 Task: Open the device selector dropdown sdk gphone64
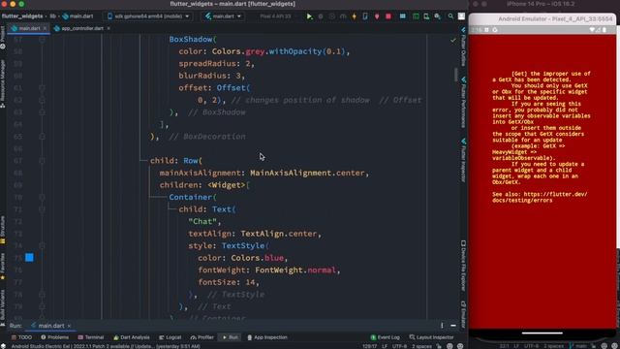tap(148, 16)
